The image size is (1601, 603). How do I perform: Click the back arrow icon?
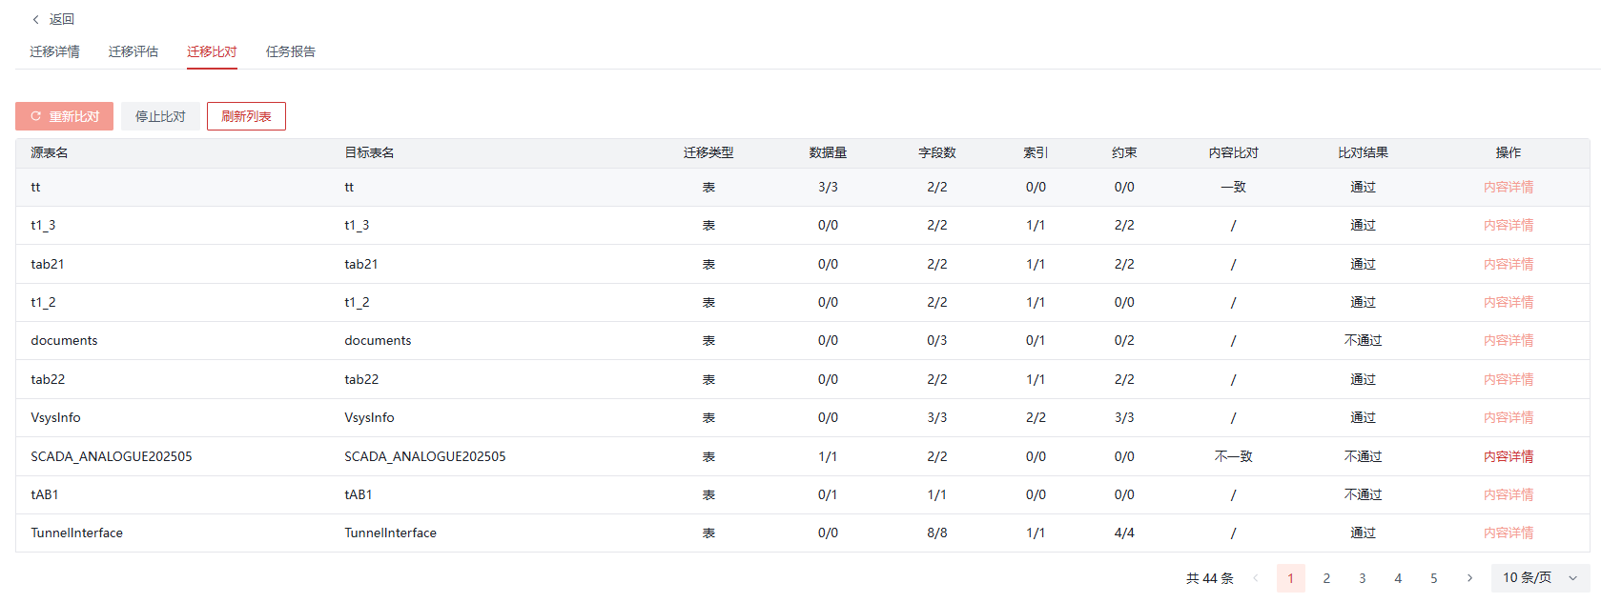pyautogui.click(x=36, y=19)
